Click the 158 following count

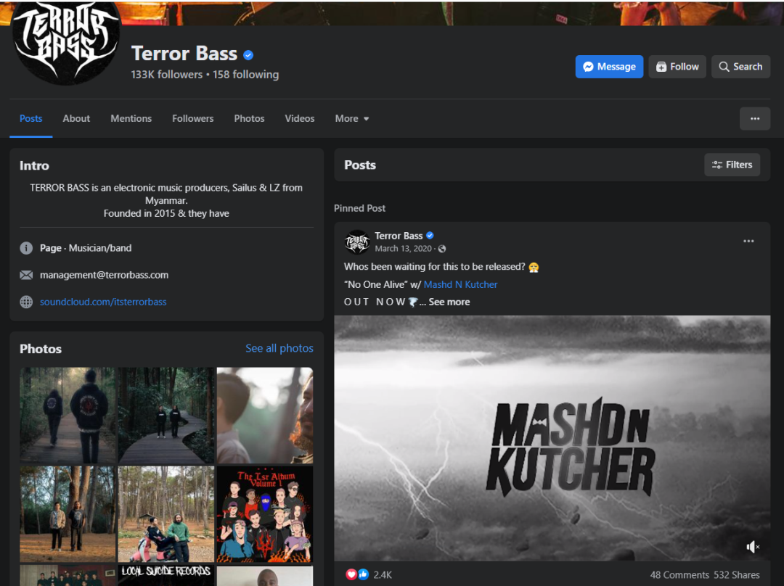tap(245, 75)
